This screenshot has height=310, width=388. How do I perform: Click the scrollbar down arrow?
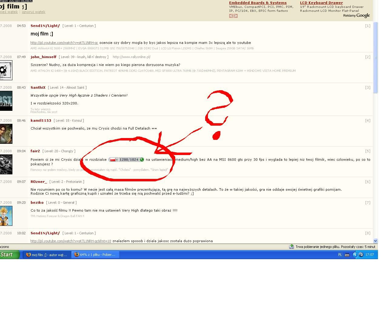(x=376, y=241)
